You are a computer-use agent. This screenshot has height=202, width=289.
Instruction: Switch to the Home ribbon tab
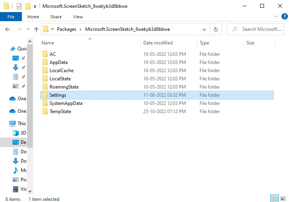33,17
